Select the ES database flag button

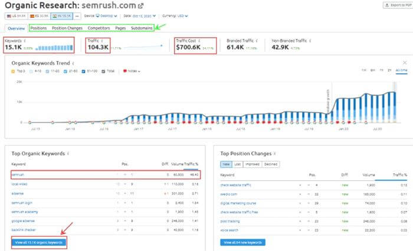39,16
